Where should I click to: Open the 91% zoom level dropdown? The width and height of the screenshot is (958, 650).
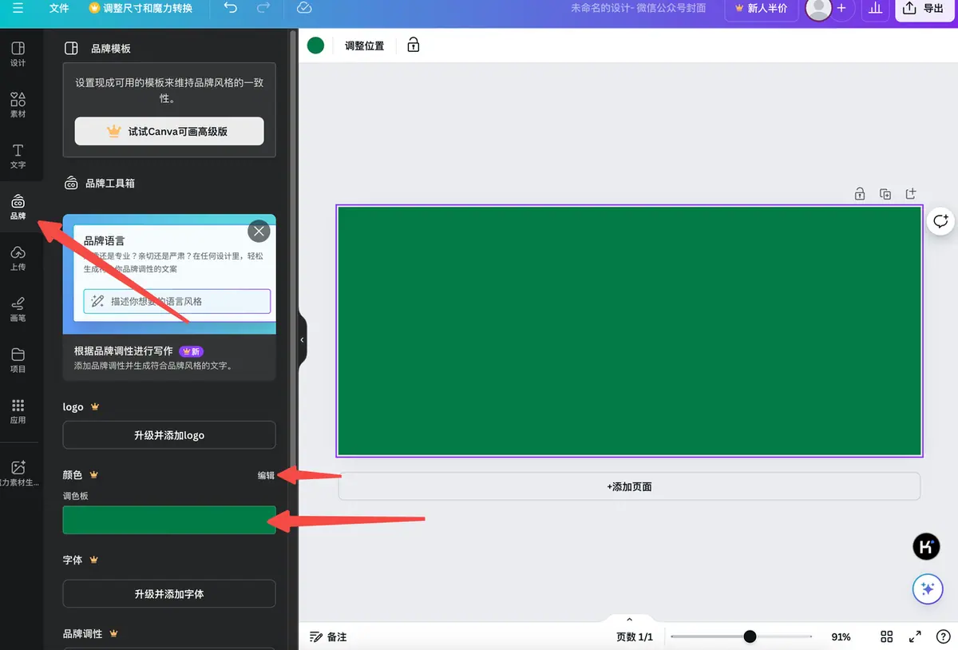click(841, 637)
